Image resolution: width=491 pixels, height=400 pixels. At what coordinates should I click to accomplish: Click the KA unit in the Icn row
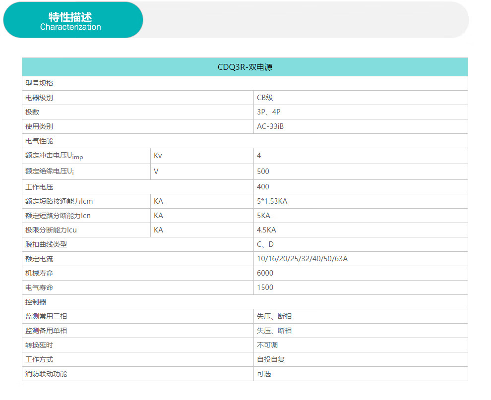click(x=158, y=216)
